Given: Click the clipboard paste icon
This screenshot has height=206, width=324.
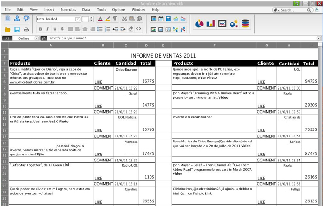Looking at the screenshot, I should point(132,19).
